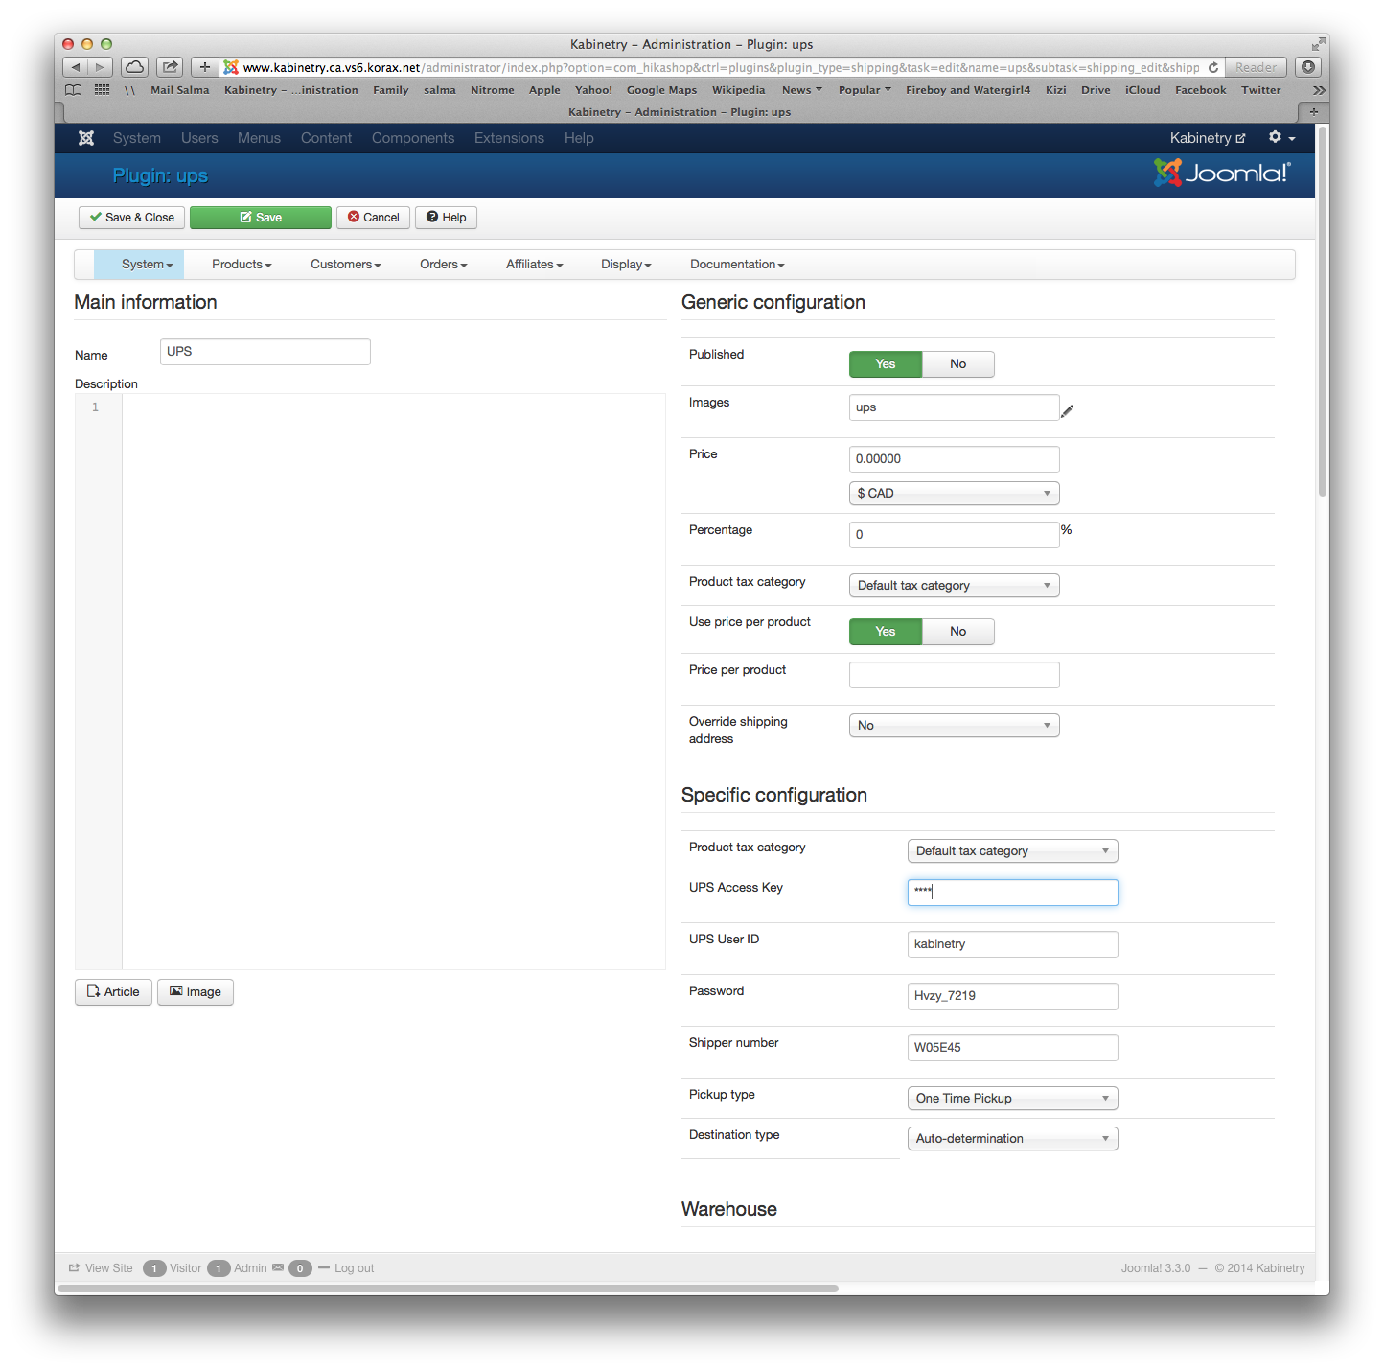Click the page vertical scrollbar
This screenshot has width=1384, height=1371.
tap(1323, 312)
